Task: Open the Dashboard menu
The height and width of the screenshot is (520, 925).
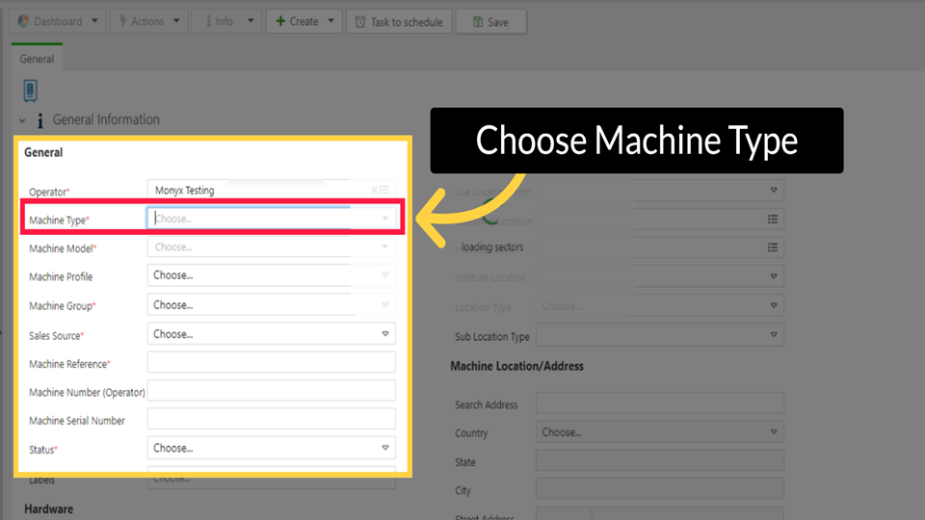Action: click(x=59, y=22)
